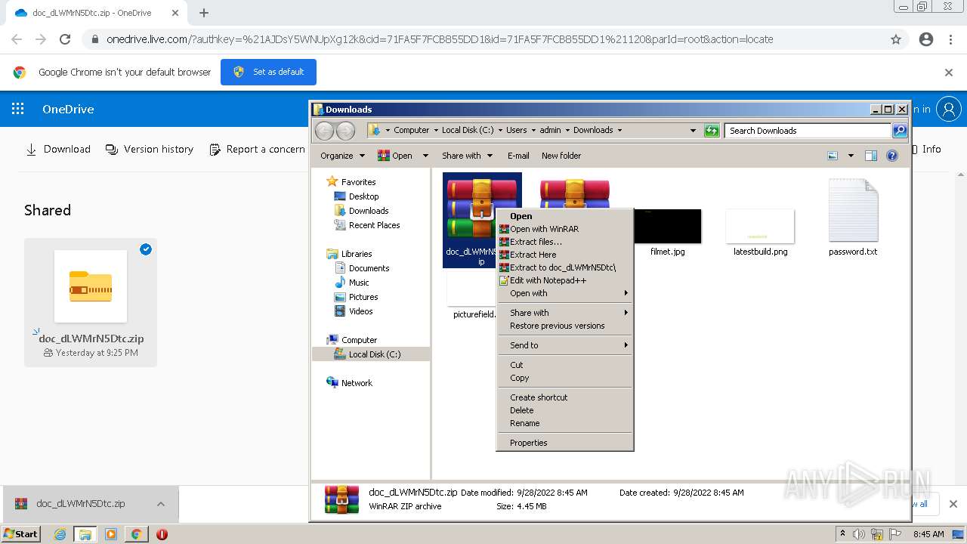Open the Chrome profile avatar icon
Viewport: 967px width, 544px height.
pos(926,39)
